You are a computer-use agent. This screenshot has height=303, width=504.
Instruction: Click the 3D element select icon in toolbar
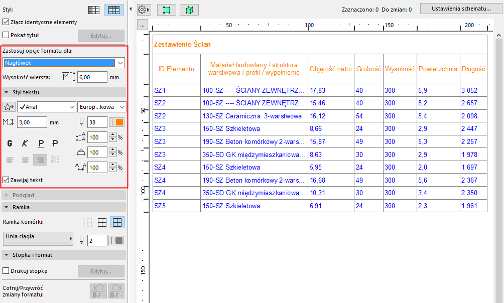tap(189, 10)
